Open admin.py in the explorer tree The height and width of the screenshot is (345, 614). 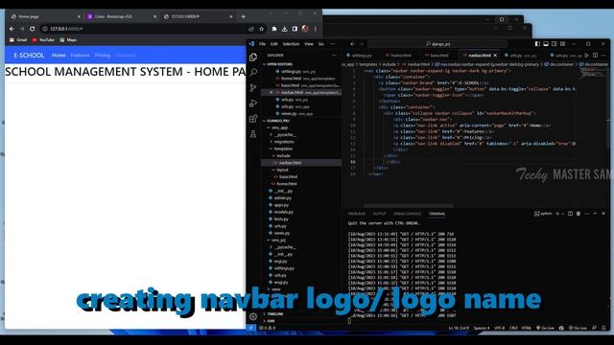[x=283, y=198]
